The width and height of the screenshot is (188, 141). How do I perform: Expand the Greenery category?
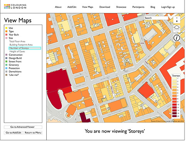point(14,65)
